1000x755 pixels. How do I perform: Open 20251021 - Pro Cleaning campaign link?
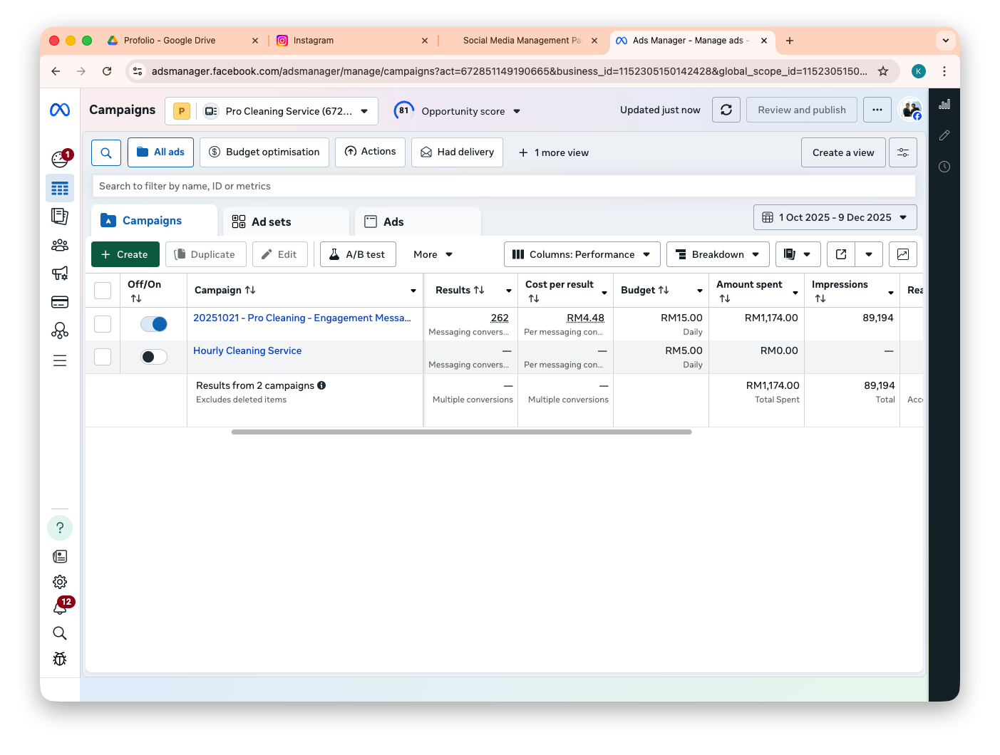(x=302, y=318)
